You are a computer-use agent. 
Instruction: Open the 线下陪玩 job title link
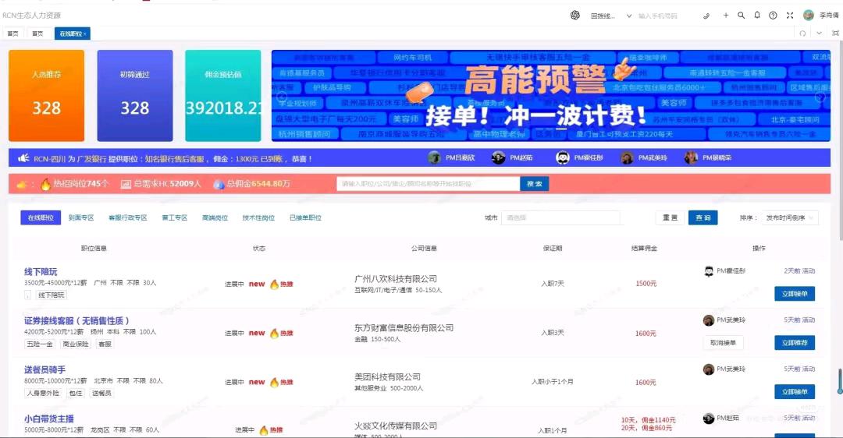41,271
